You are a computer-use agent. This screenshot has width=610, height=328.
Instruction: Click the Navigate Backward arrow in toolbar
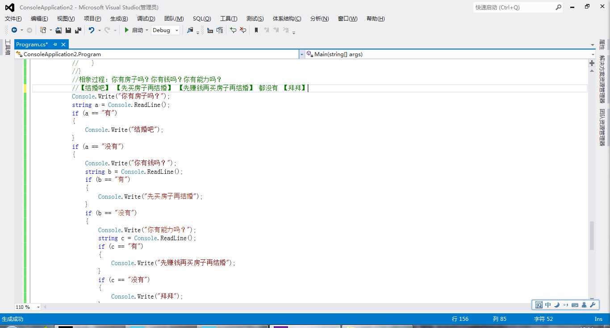coord(14,30)
